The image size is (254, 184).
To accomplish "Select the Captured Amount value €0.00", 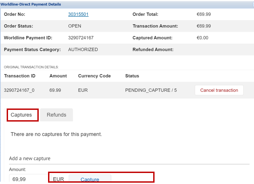I will point(202,38).
